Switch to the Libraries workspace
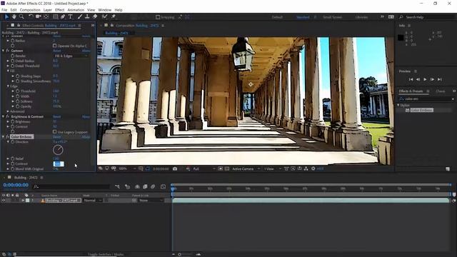 361,17
